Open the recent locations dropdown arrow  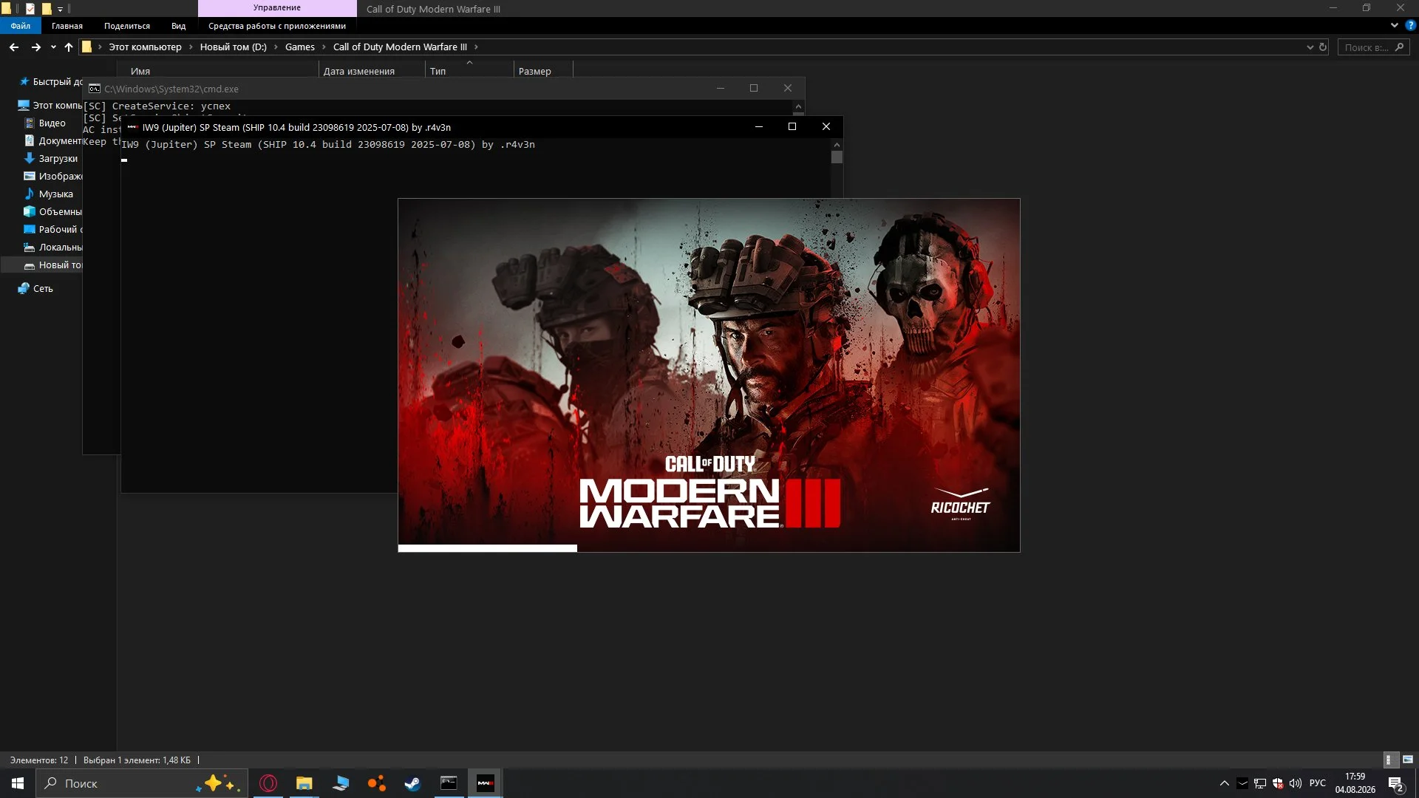pos(53,47)
